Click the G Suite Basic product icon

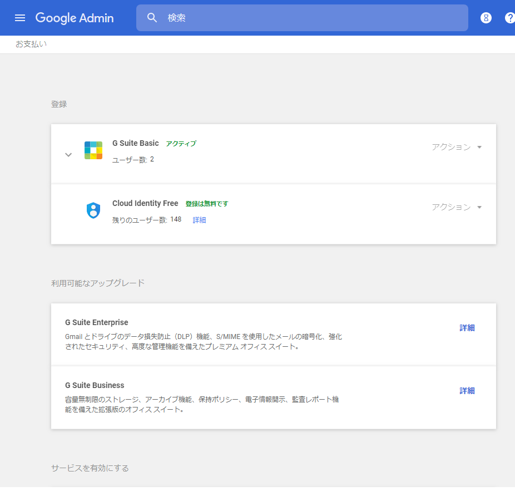click(x=93, y=150)
